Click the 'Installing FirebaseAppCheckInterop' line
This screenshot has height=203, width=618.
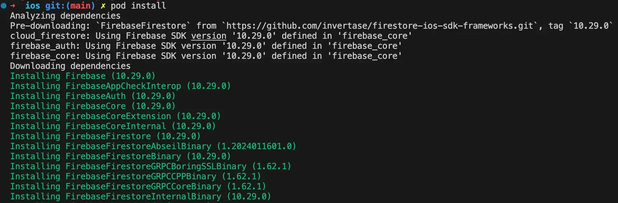click(x=120, y=86)
